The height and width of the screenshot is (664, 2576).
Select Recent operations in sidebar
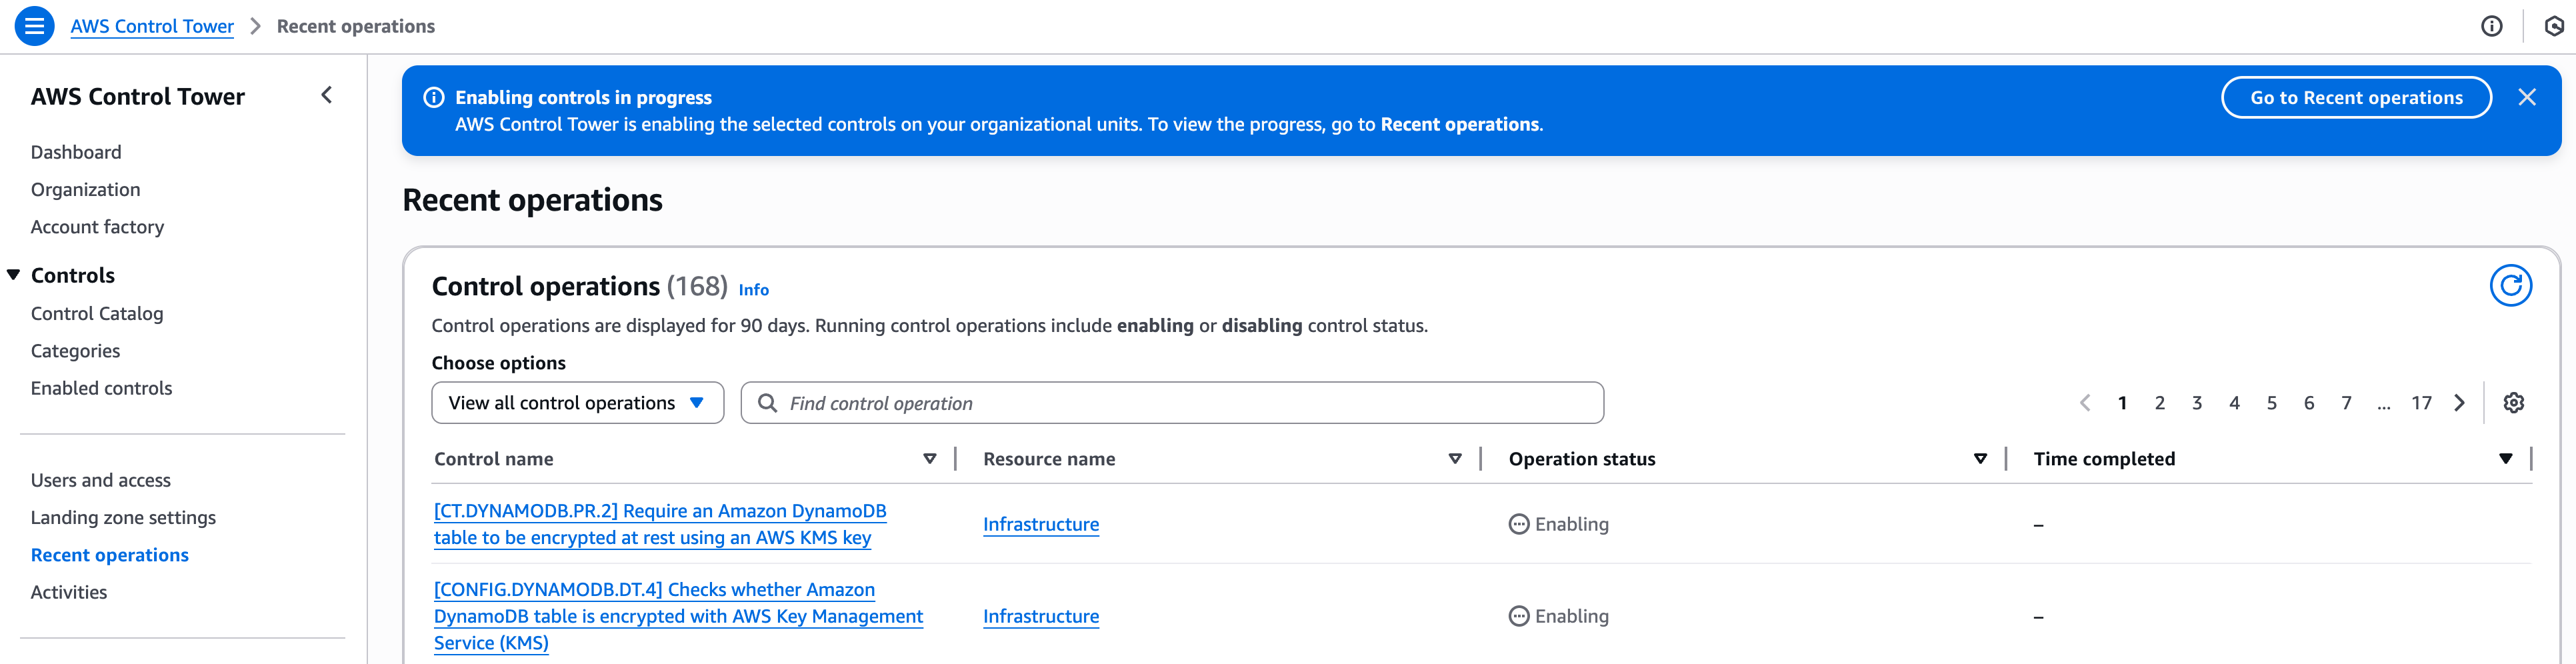109,555
